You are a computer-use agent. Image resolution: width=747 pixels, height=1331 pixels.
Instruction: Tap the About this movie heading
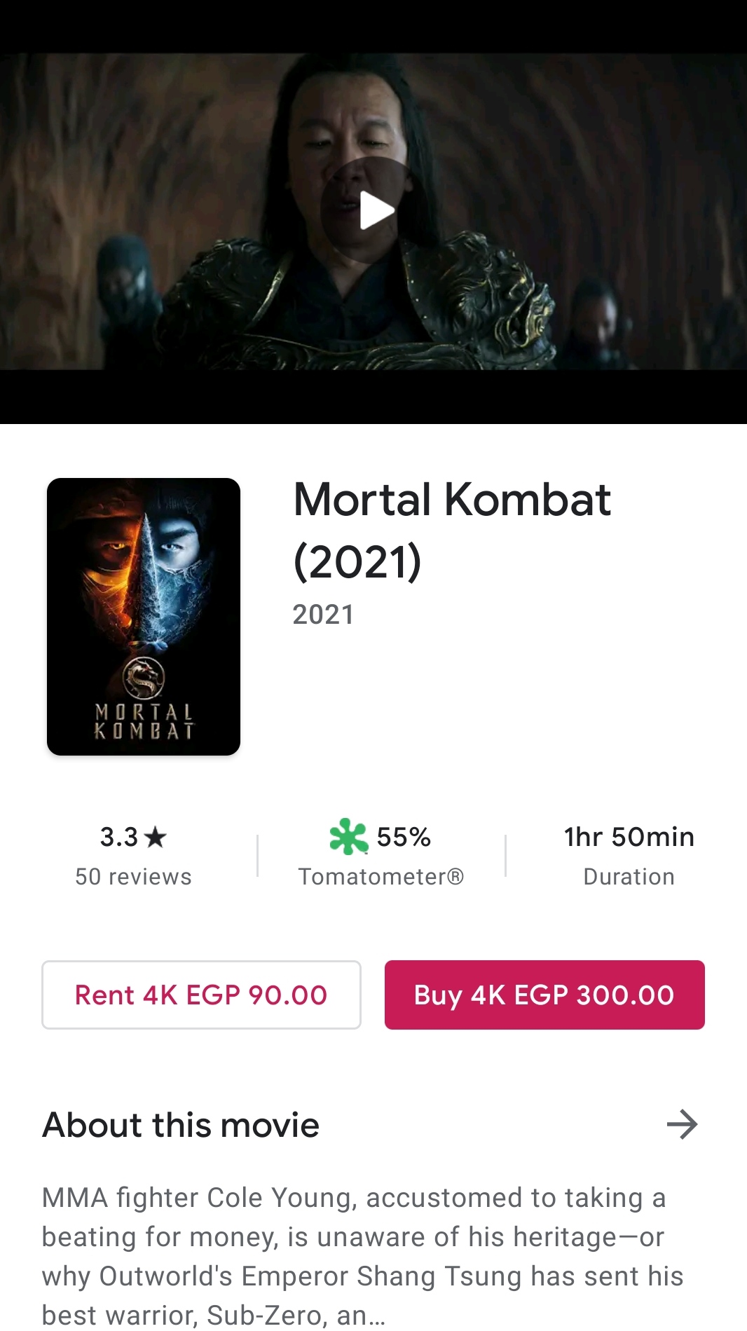(x=181, y=1125)
